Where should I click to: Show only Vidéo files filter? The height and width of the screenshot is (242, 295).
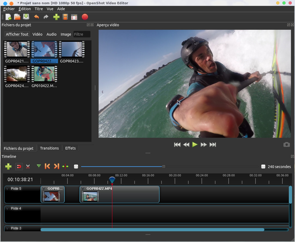click(x=37, y=34)
